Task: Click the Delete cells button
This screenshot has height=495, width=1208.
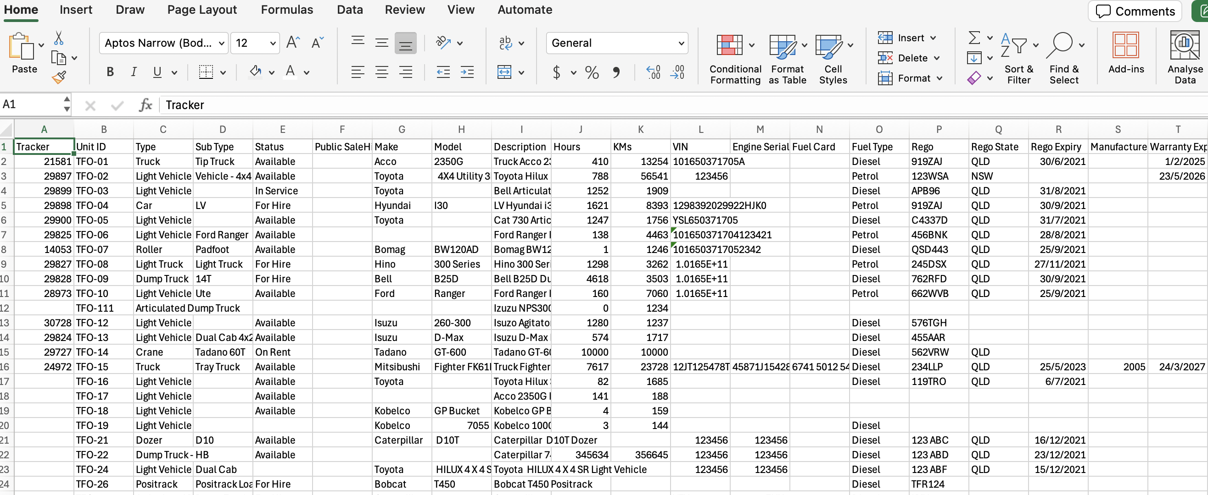Action: point(903,58)
